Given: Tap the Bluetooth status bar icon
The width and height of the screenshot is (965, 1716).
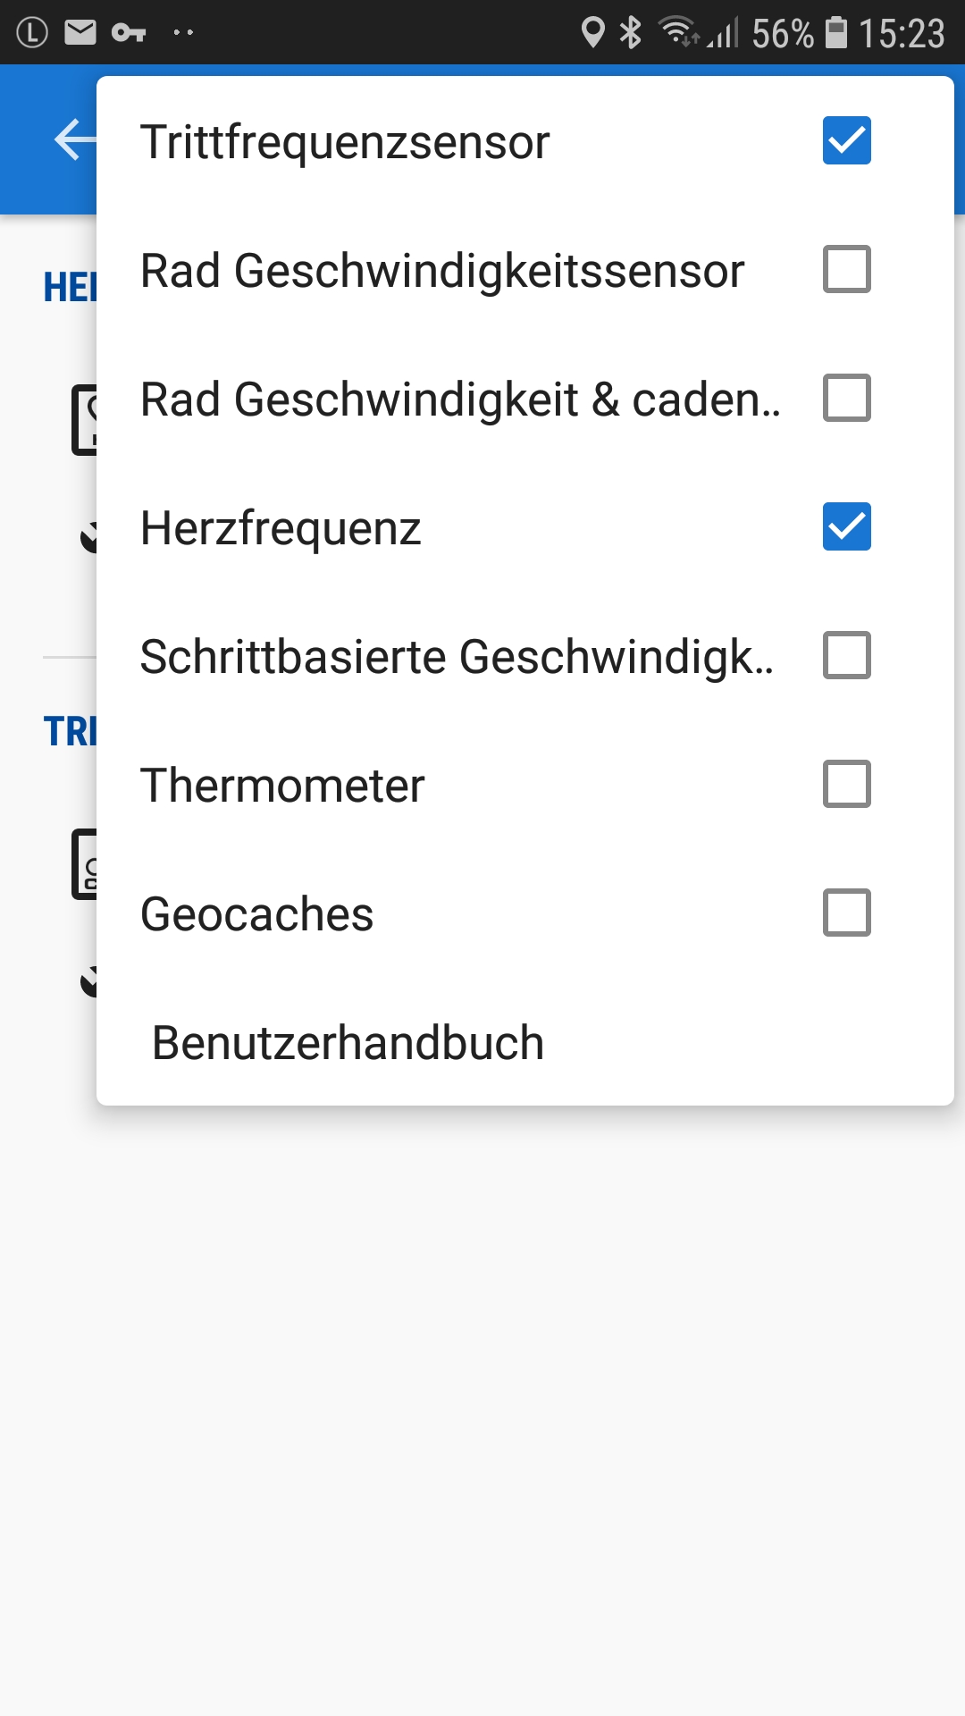Looking at the screenshot, I should (x=631, y=33).
